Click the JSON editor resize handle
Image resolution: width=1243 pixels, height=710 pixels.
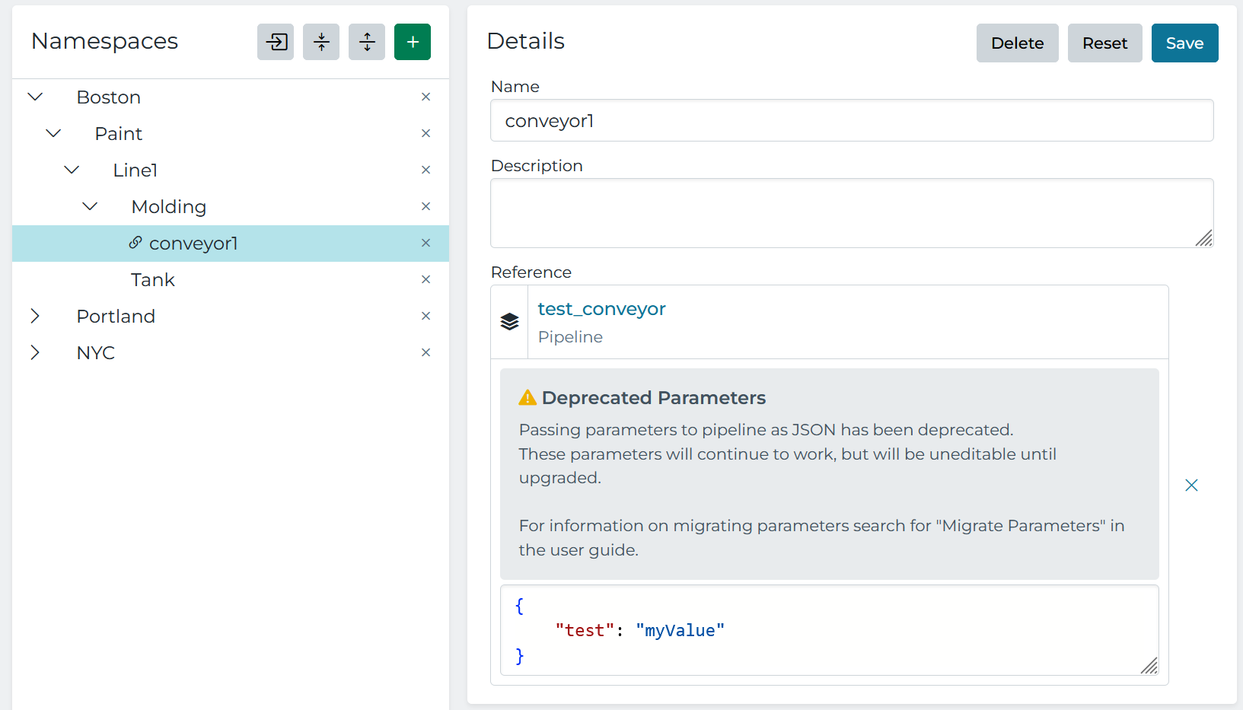pyautogui.click(x=1149, y=666)
